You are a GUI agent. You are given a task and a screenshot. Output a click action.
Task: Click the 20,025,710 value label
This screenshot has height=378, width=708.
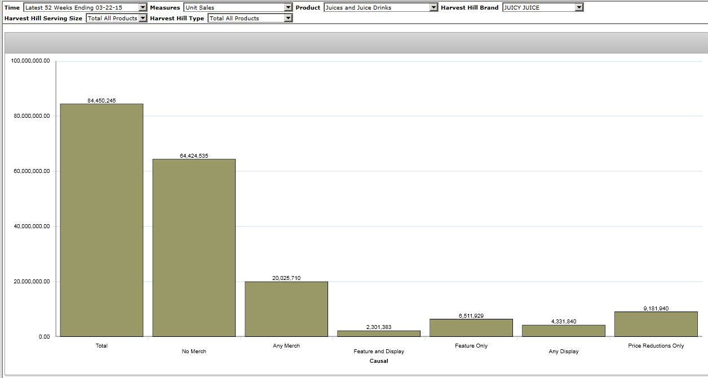point(286,278)
